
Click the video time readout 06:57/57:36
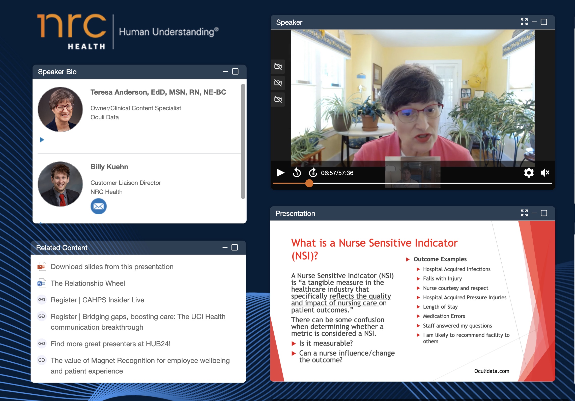[x=337, y=173]
